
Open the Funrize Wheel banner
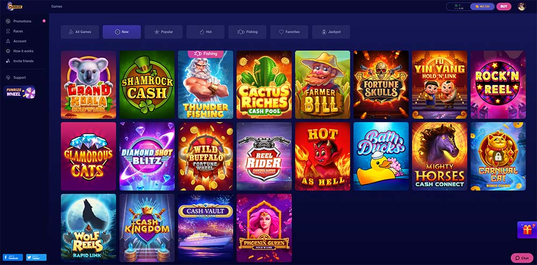[19, 92]
